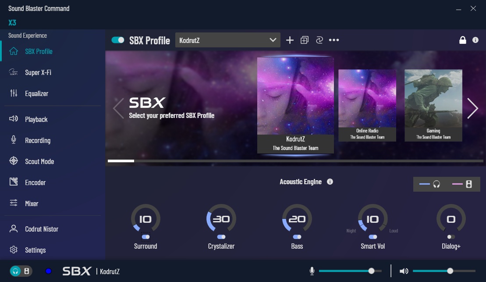The image size is (486, 282).
Task: Show previous profiles with left arrow
Action: (x=118, y=108)
